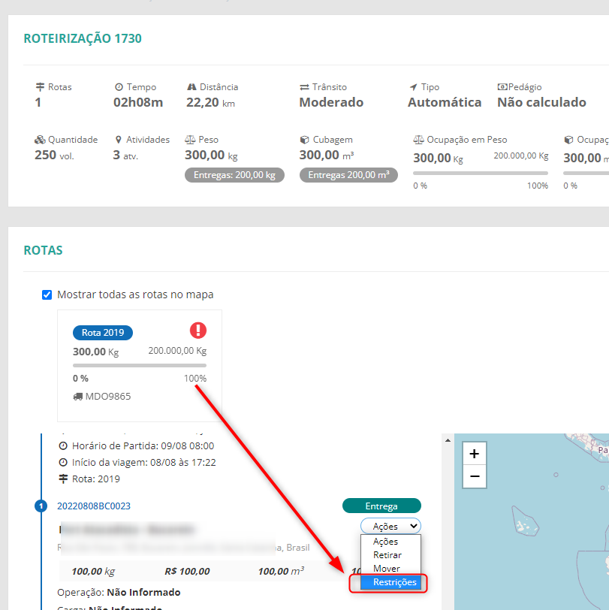
Task: Zoom out on the map
Action: click(x=474, y=476)
